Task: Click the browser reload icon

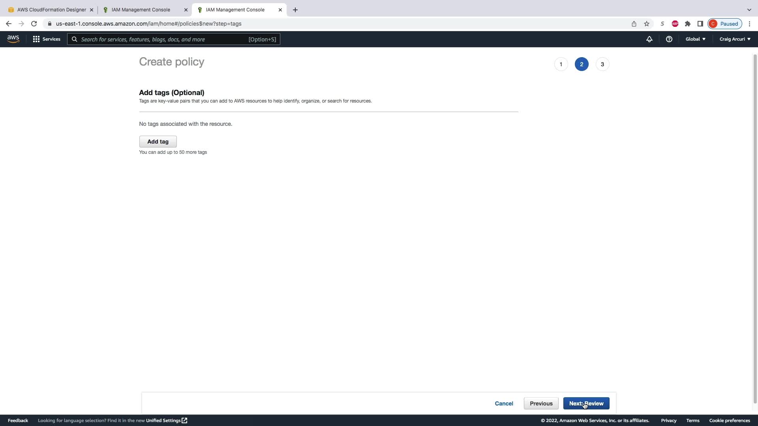Action: (x=34, y=24)
